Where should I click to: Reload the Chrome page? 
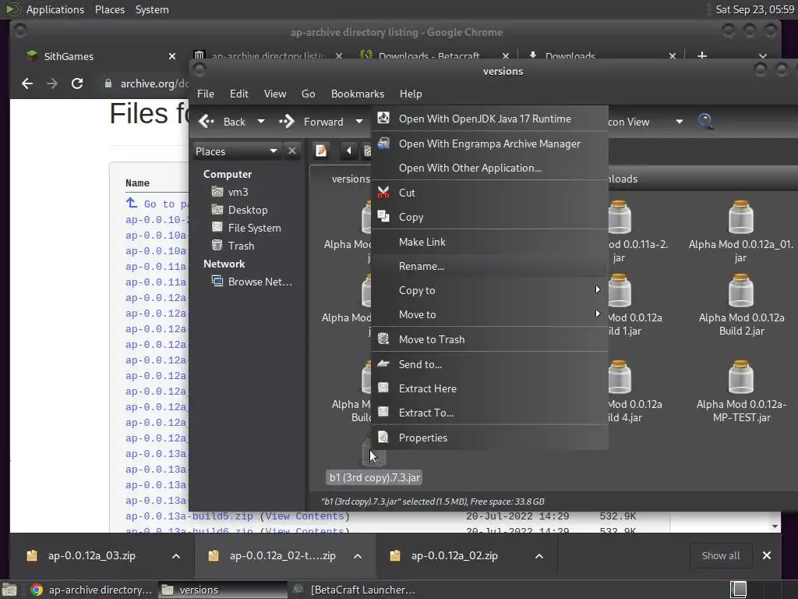click(x=77, y=83)
